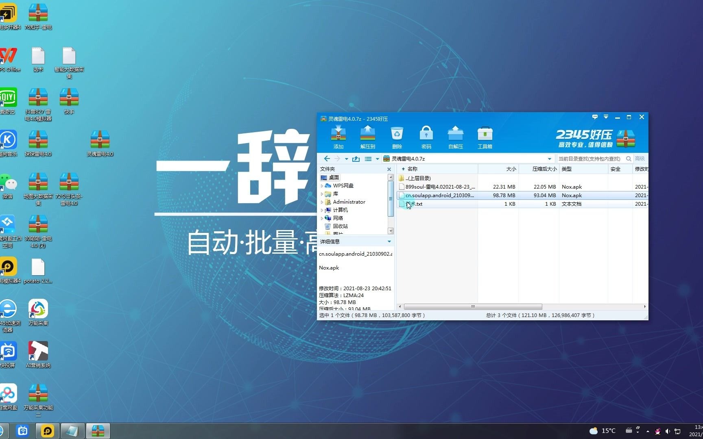The height and width of the screenshot is (439, 703).
Task: Open the 密码 (Password) lock tool
Action: 426,137
